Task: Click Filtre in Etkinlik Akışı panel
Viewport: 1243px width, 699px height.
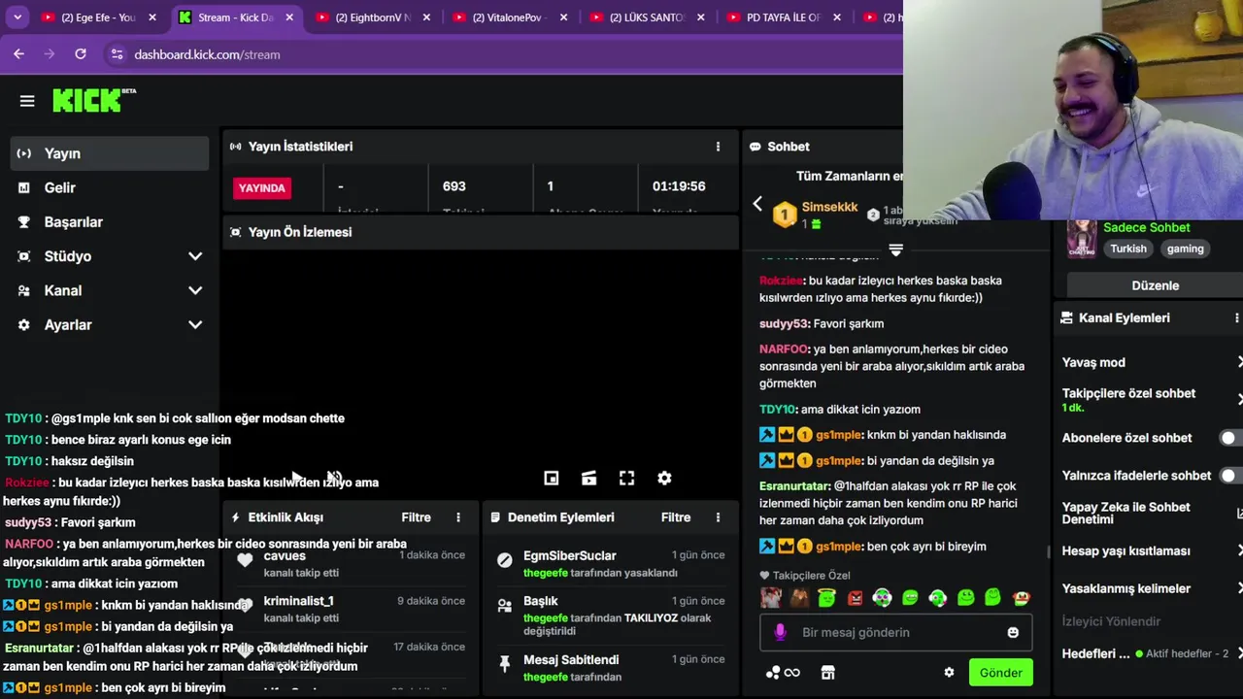Action: pos(416,517)
